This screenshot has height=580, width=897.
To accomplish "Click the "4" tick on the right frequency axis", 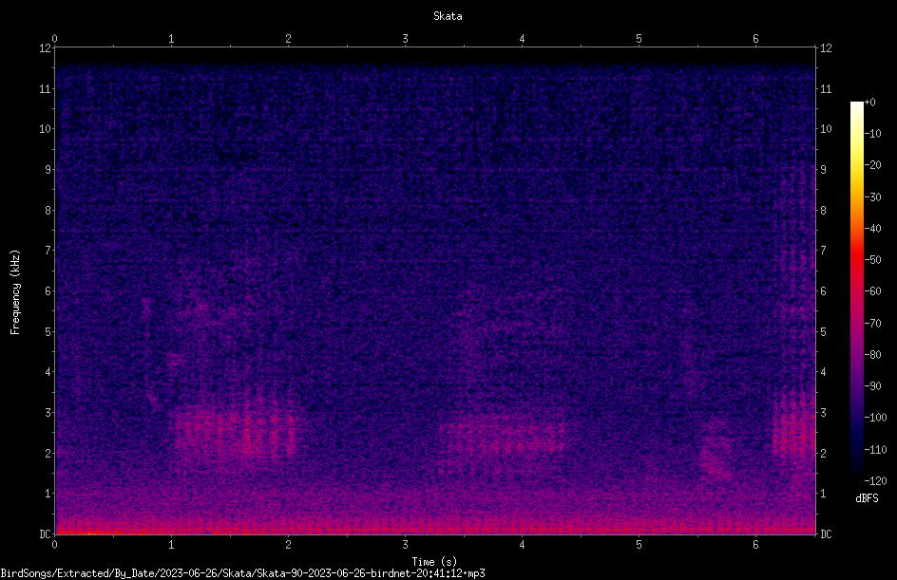I will [x=823, y=372].
